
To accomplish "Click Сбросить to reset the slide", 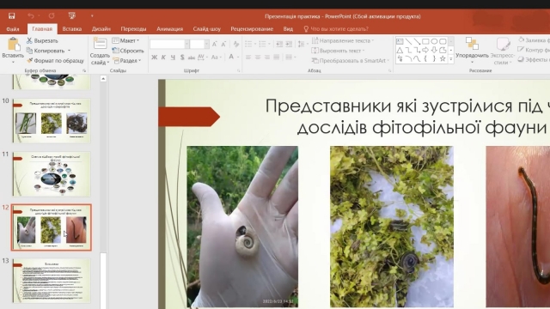I will tap(128, 51).
